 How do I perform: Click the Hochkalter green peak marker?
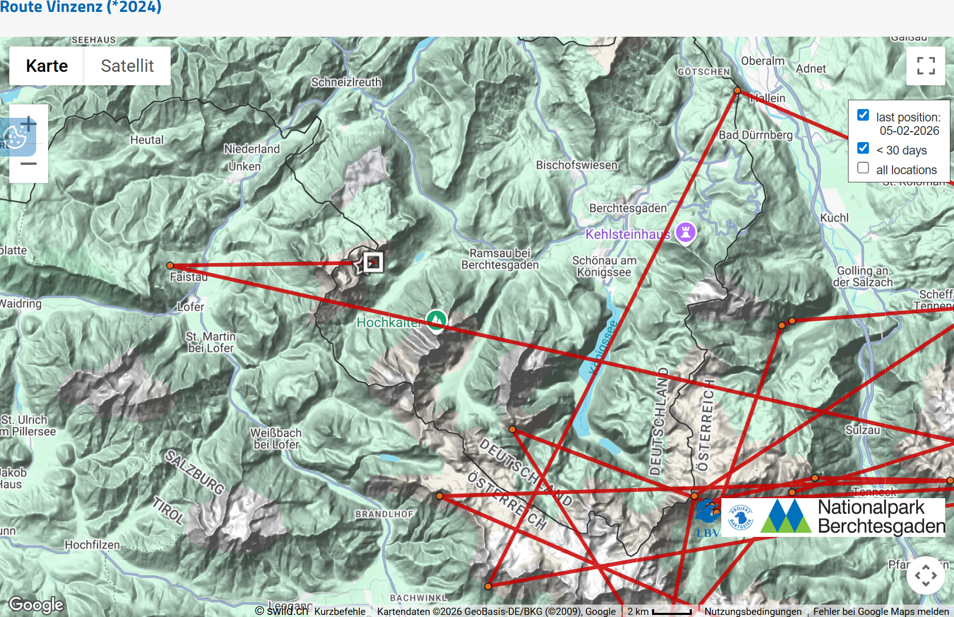436,320
